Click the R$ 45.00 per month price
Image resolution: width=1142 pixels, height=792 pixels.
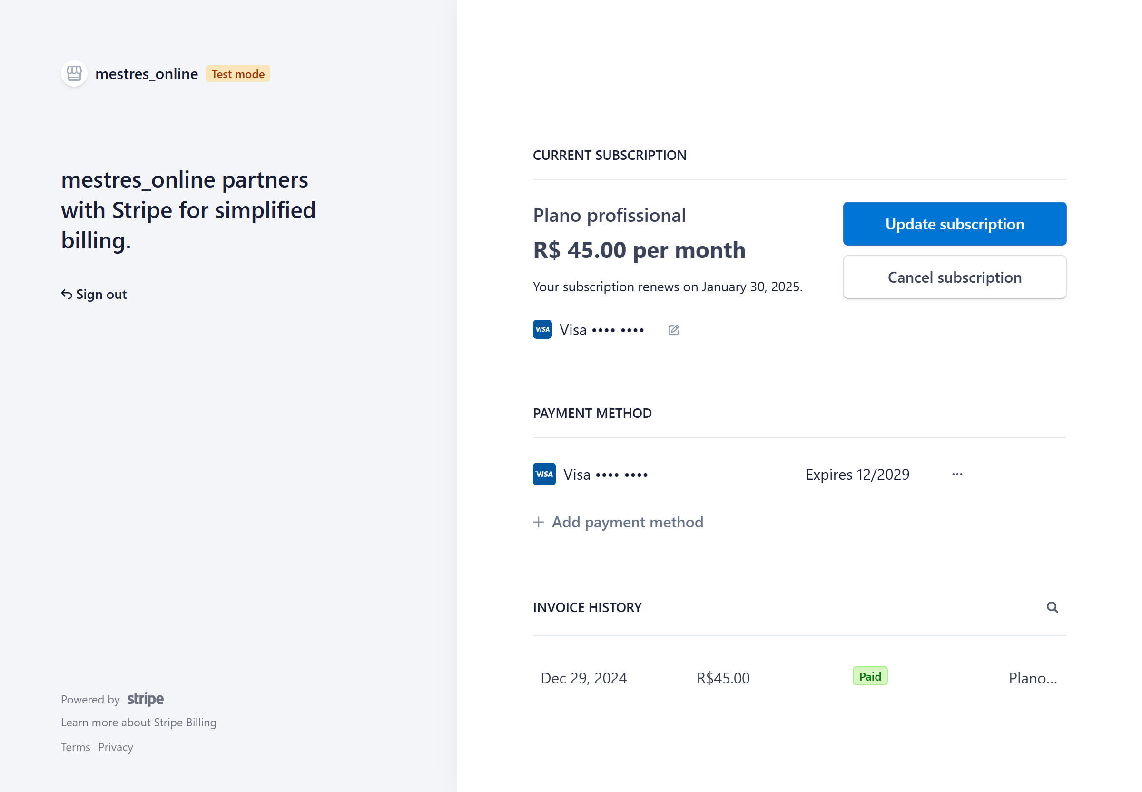coord(639,250)
